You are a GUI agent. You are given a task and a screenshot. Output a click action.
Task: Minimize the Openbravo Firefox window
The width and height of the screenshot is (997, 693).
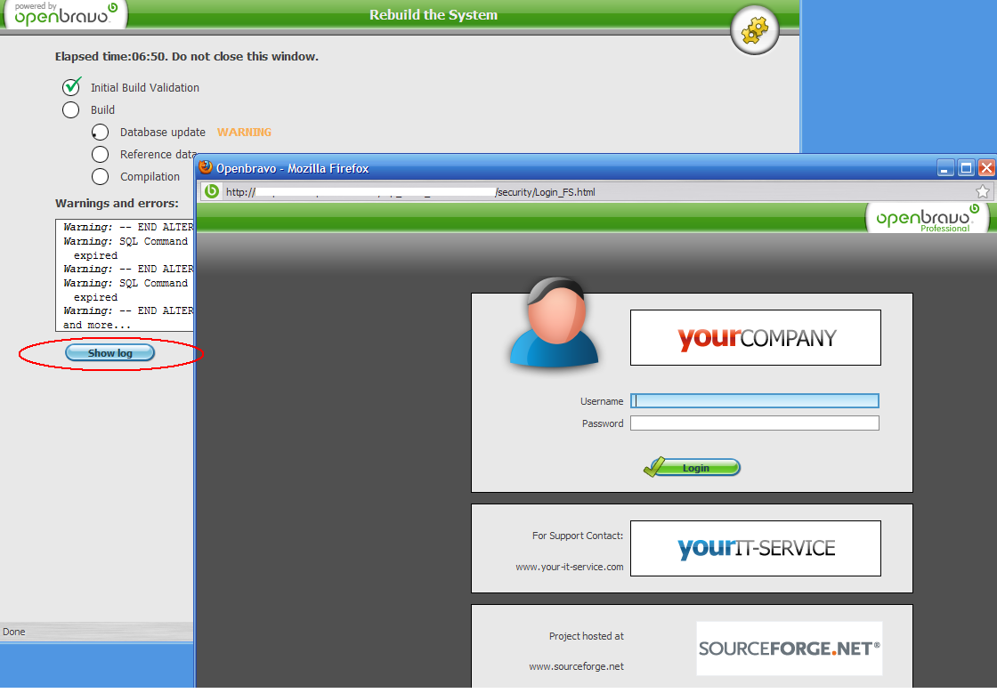944,168
